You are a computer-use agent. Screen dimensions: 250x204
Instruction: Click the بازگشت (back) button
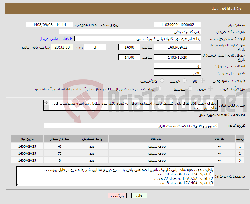click(117, 195)
